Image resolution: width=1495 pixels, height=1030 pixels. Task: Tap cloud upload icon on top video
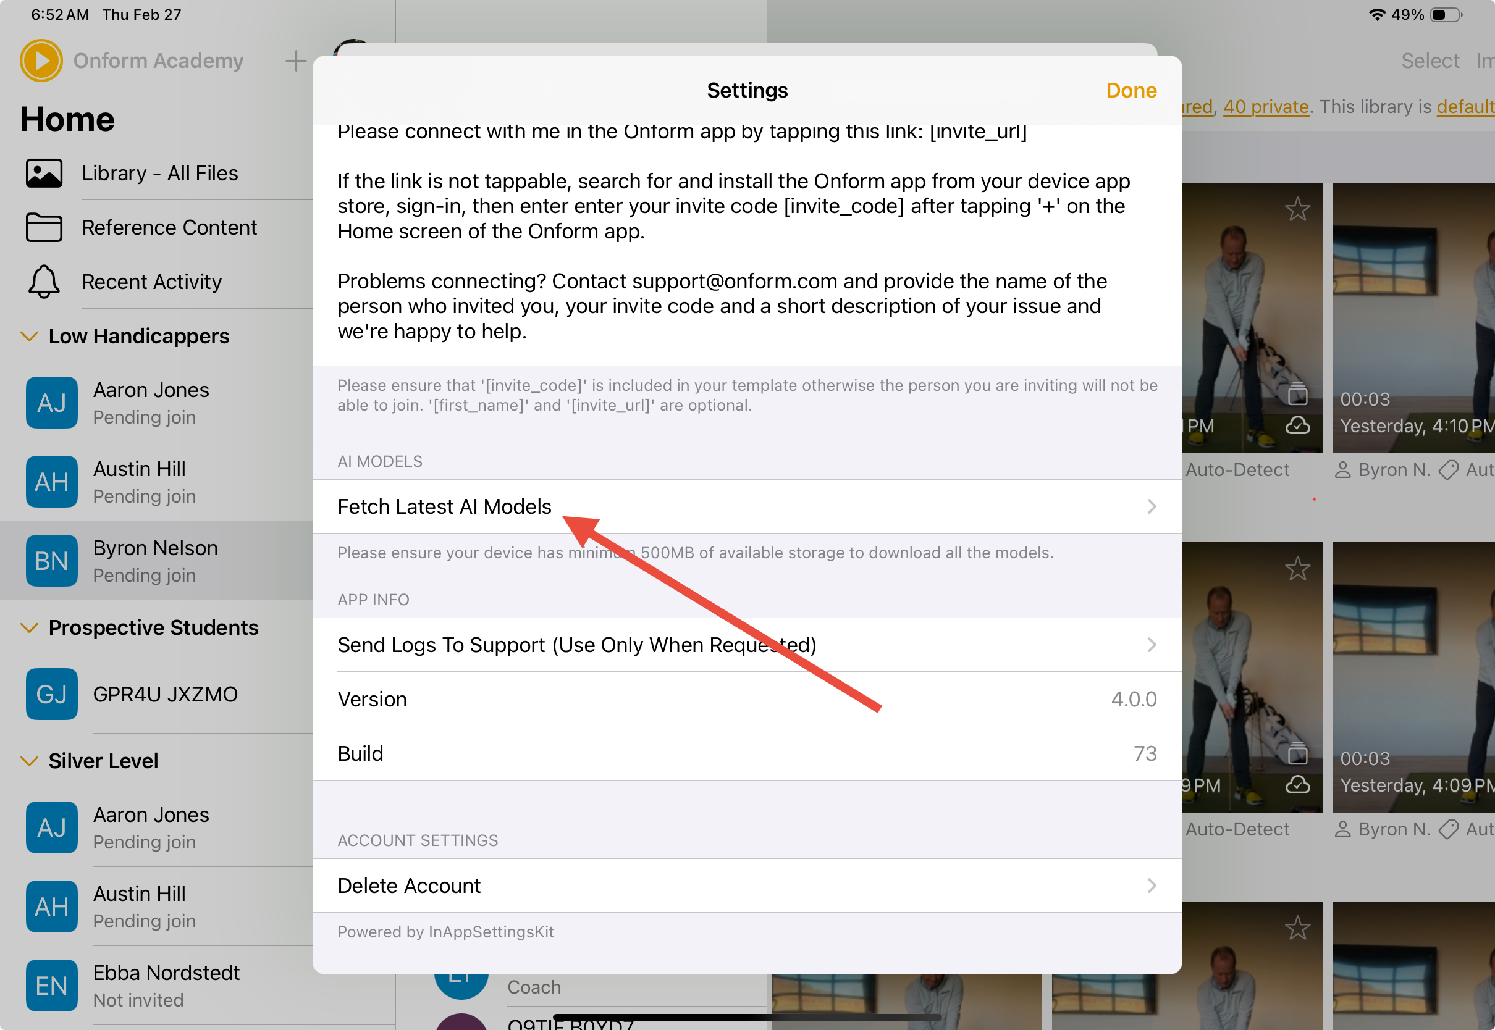(1297, 426)
